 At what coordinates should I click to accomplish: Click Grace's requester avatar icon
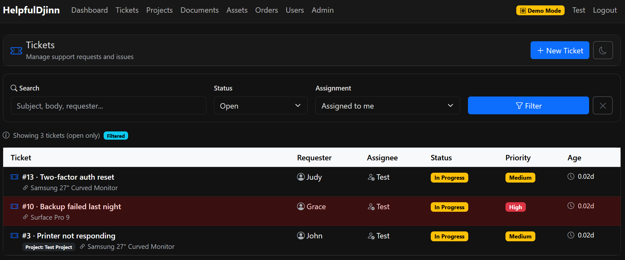pyautogui.click(x=301, y=206)
